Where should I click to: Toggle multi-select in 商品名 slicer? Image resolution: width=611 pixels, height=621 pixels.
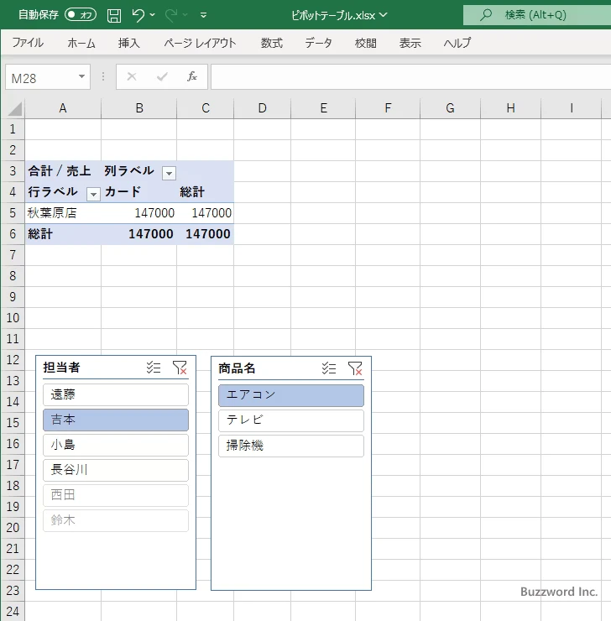pos(329,368)
